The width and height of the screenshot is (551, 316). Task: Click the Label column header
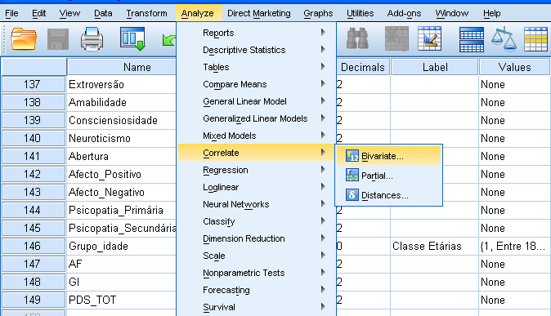pyautogui.click(x=435, y=67)
